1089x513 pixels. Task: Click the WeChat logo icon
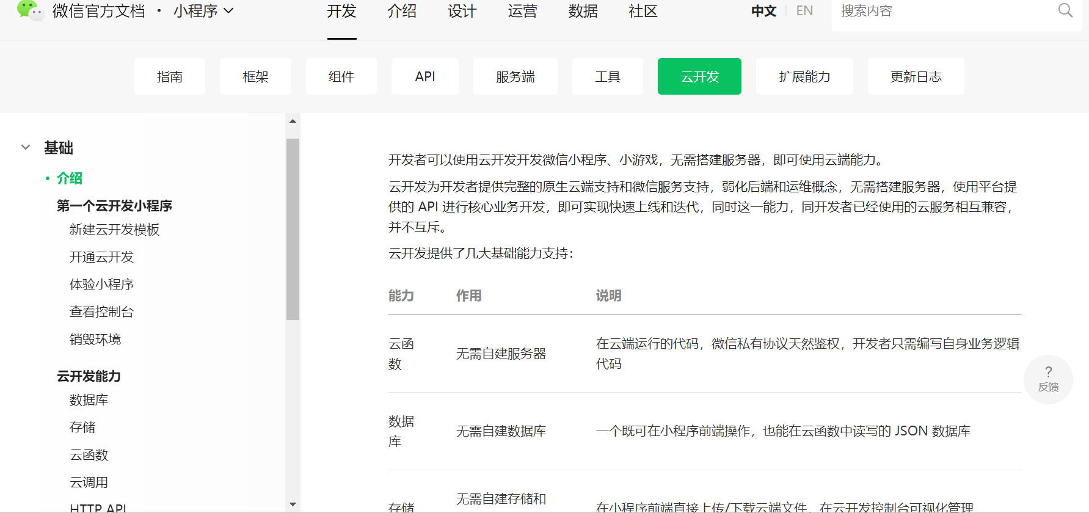coord(31,10)
